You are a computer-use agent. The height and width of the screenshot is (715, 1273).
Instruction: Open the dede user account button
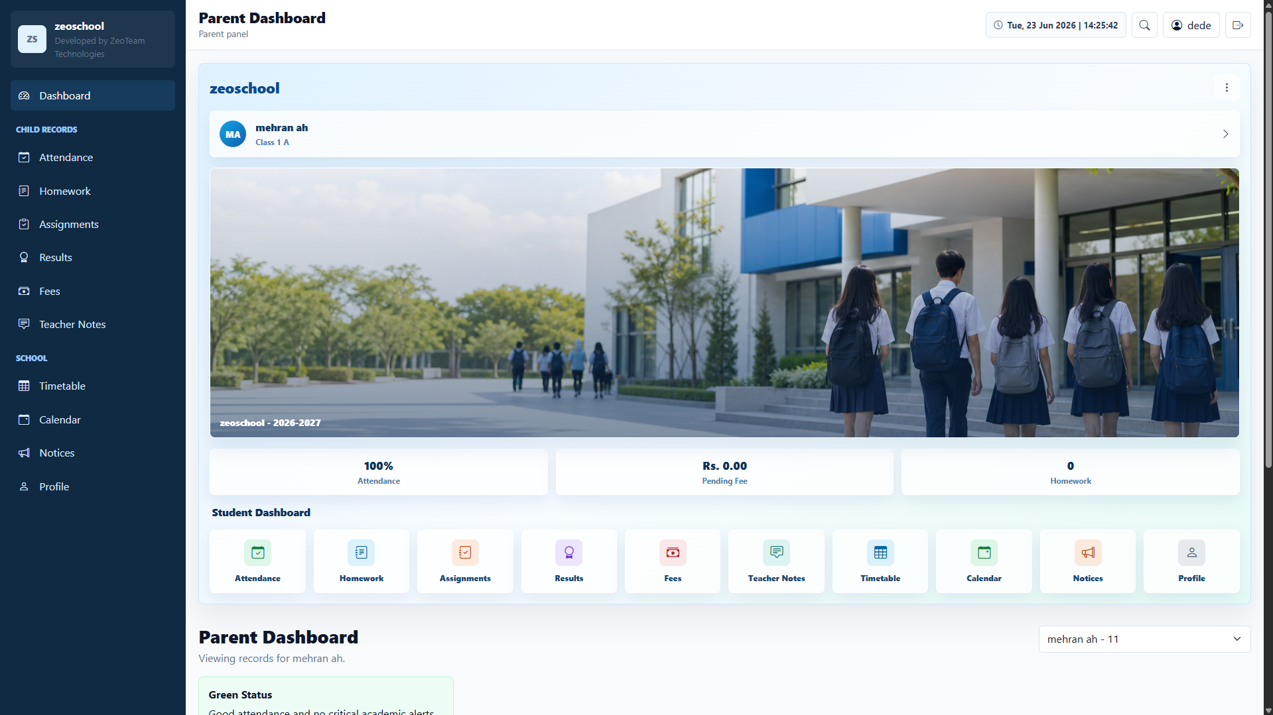[x=1191, y=25]
